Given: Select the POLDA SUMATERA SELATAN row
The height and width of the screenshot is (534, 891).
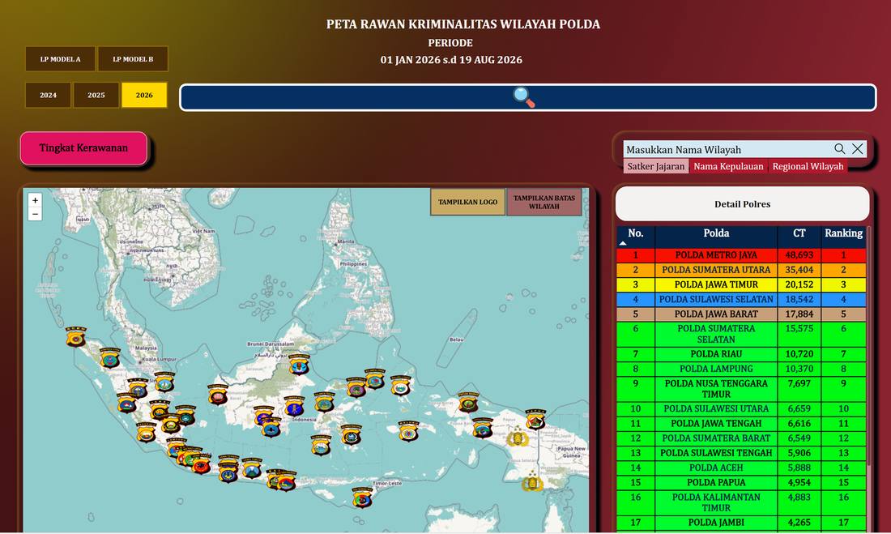Looking at the screenshot, I should coord(741,334).
